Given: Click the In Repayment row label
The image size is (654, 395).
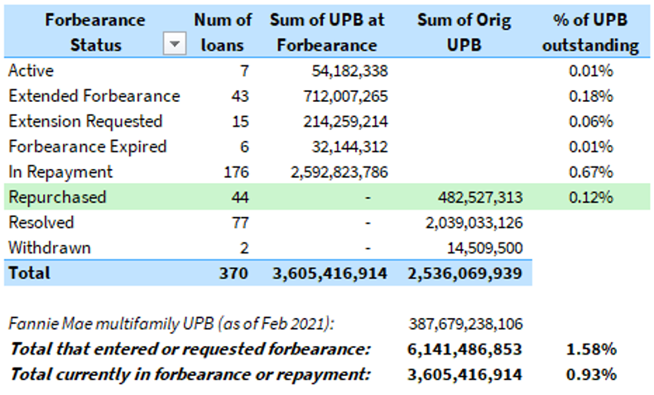Looking at the screenshot, I should click(60, 172).
